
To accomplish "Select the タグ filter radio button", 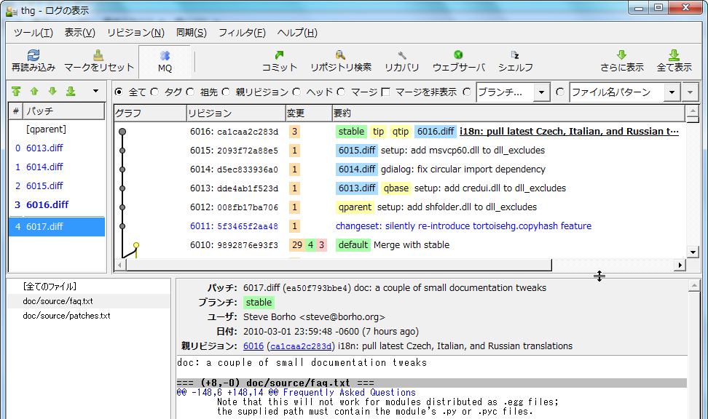I will coord(154,92).
